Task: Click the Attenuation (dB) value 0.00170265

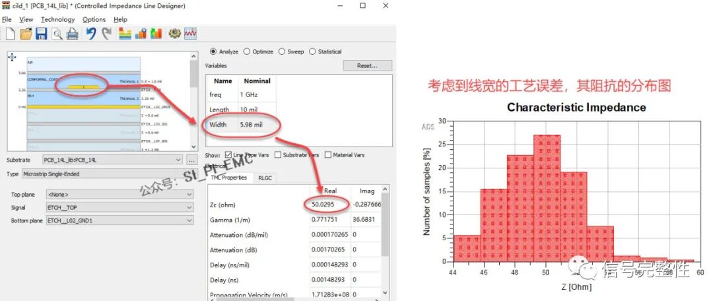Action: coord(328,250)
